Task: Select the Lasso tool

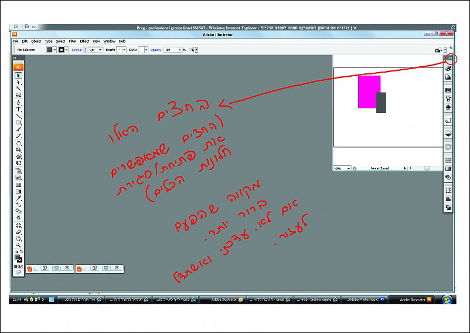Action: (19, 96)
